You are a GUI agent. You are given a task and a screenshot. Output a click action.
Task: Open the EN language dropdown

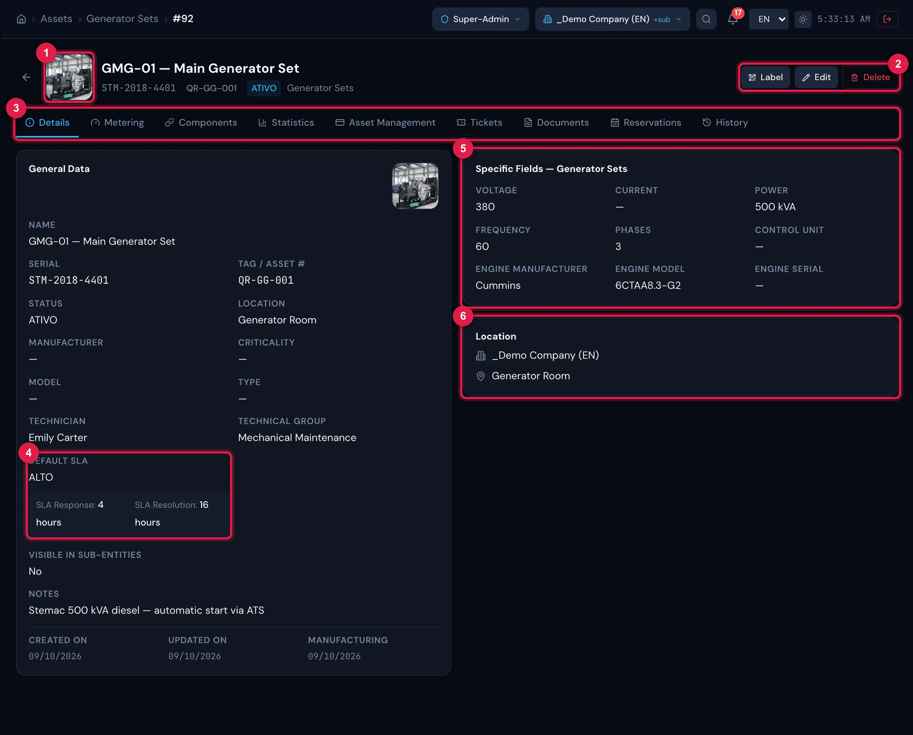pyautogui.click(x=769, y=19)
